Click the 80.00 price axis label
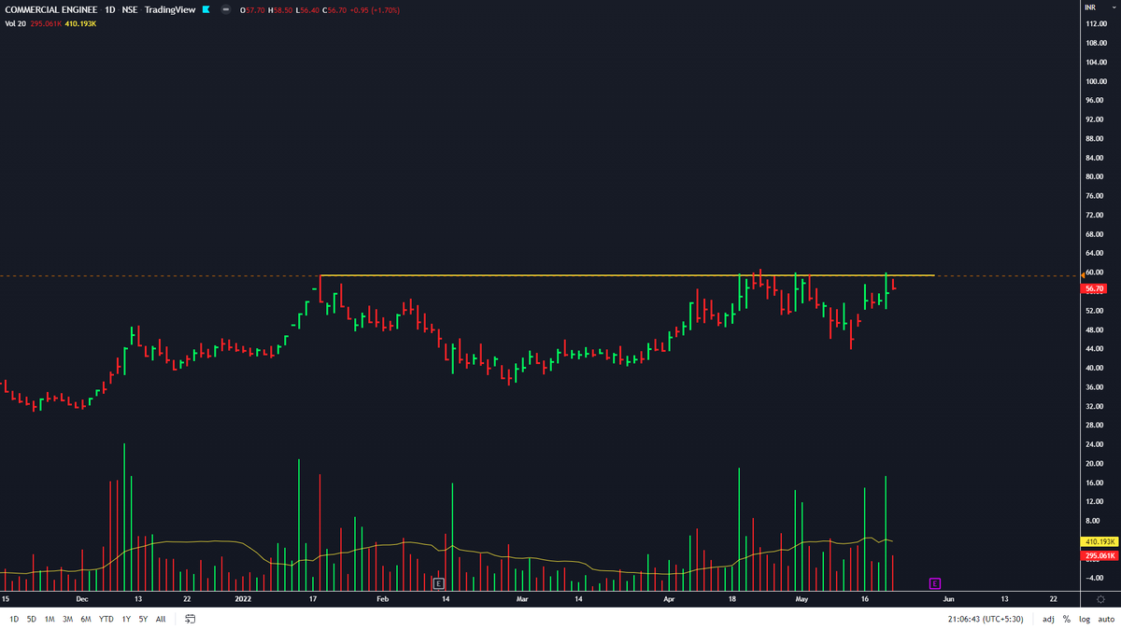Image resolution: width=1121 pixels, height=630 pixels. (1096, 176)
